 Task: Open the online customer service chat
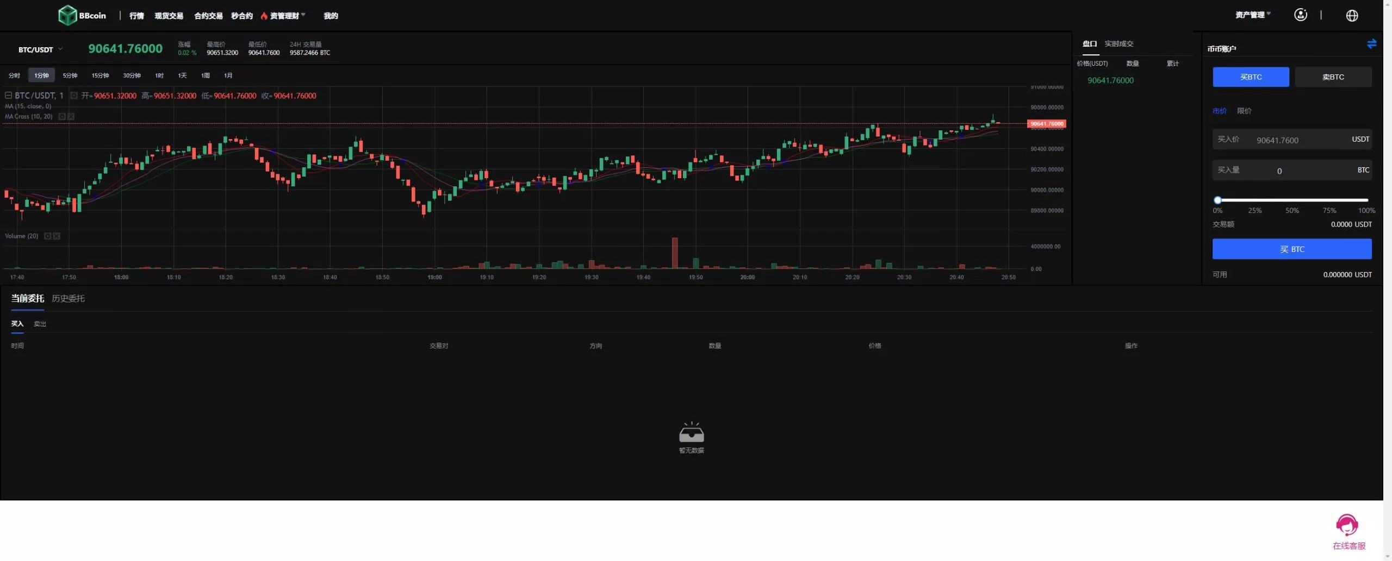coord(1348,531)
